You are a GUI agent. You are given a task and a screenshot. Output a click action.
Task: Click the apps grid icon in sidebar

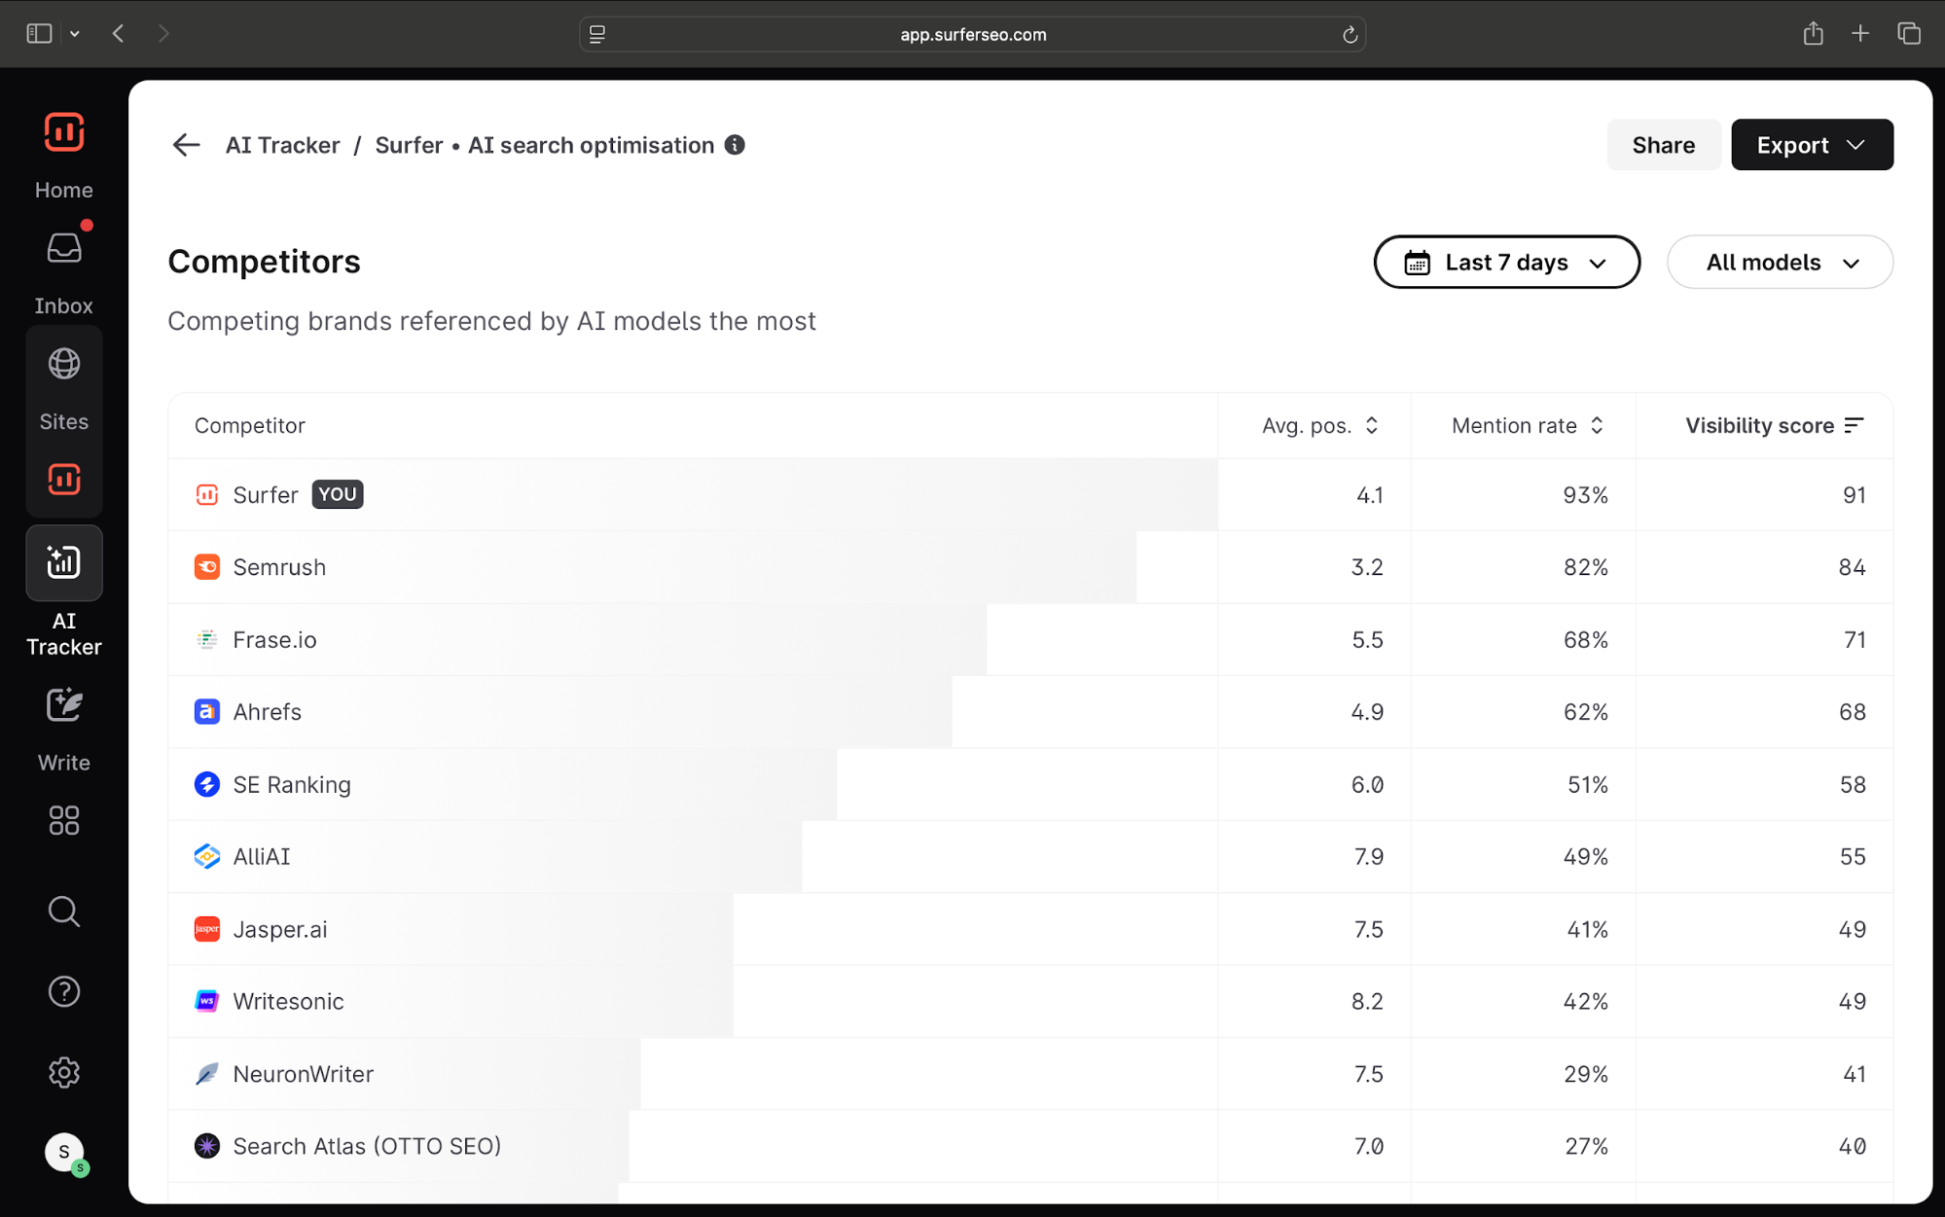coord(64,821)
